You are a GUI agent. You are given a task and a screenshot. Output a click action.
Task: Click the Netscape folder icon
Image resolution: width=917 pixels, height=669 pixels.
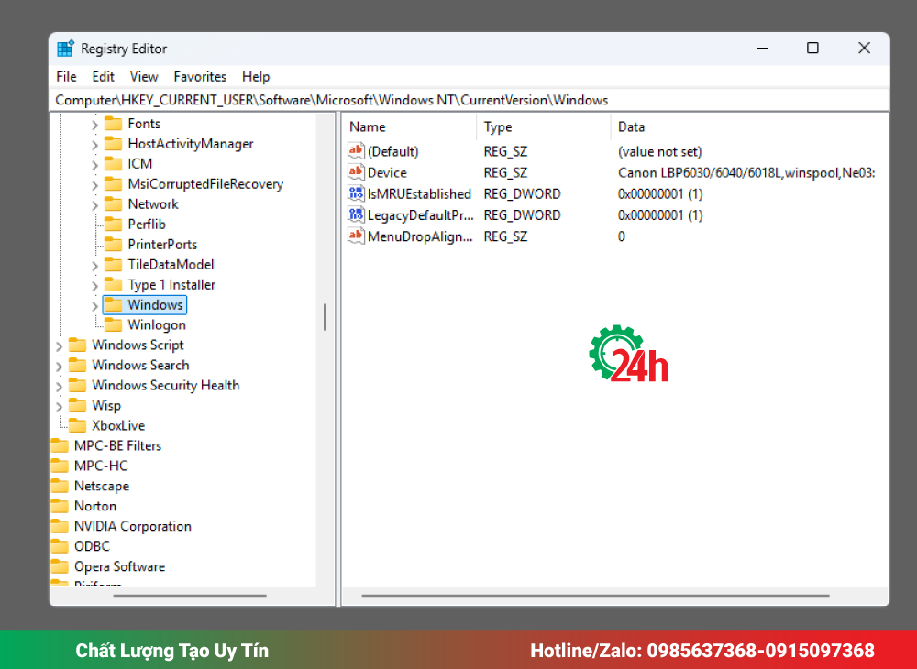pos(59,486)
